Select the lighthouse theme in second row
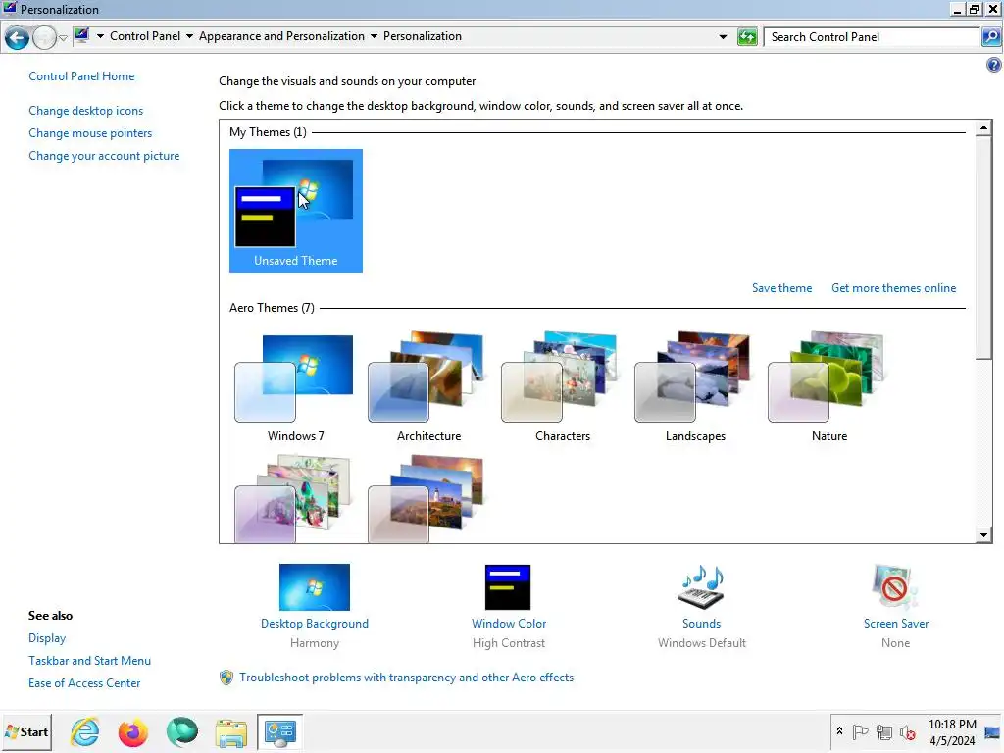Screen dimensions: 1004x753 (x=429, y=499)
